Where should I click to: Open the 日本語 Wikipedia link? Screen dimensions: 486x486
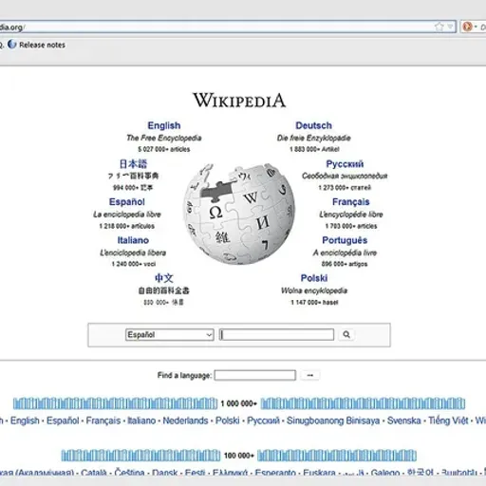(133, 164)
